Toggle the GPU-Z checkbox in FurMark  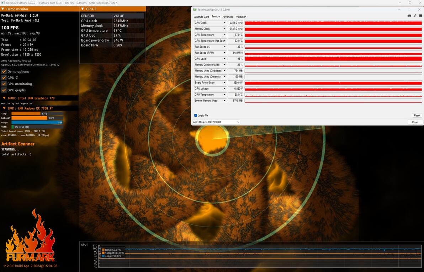(4, 78)
